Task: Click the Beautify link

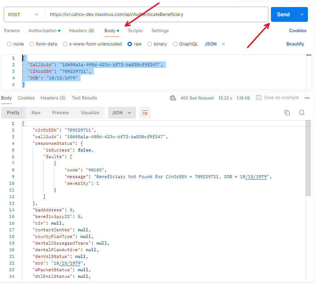Action: click(295, 44)
